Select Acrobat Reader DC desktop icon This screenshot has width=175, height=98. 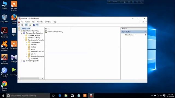pos(4,32)
